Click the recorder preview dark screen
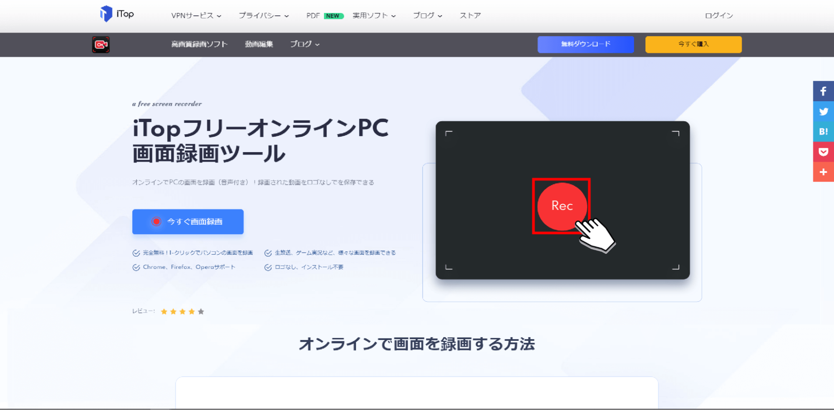Screen dimensions: 834x410 click(562, 200)
